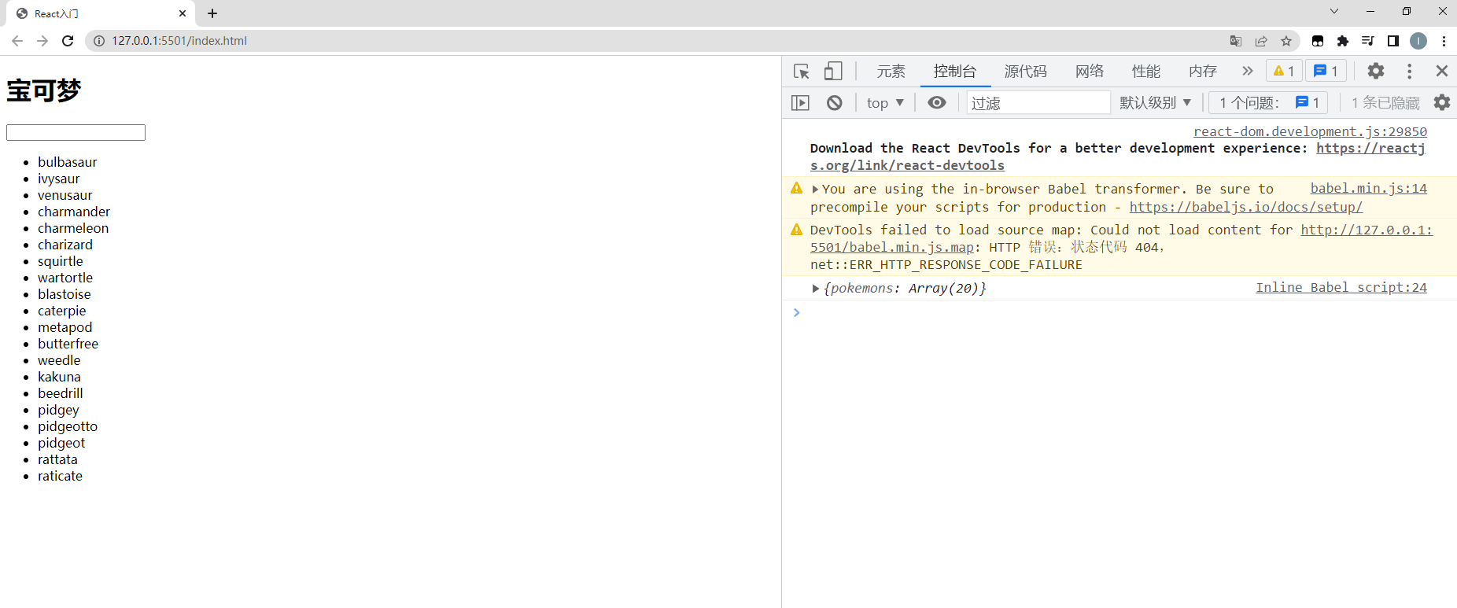Screen dimensions: 1457x608
Task: Click the raticate list item
Action: tap(60, 476)
